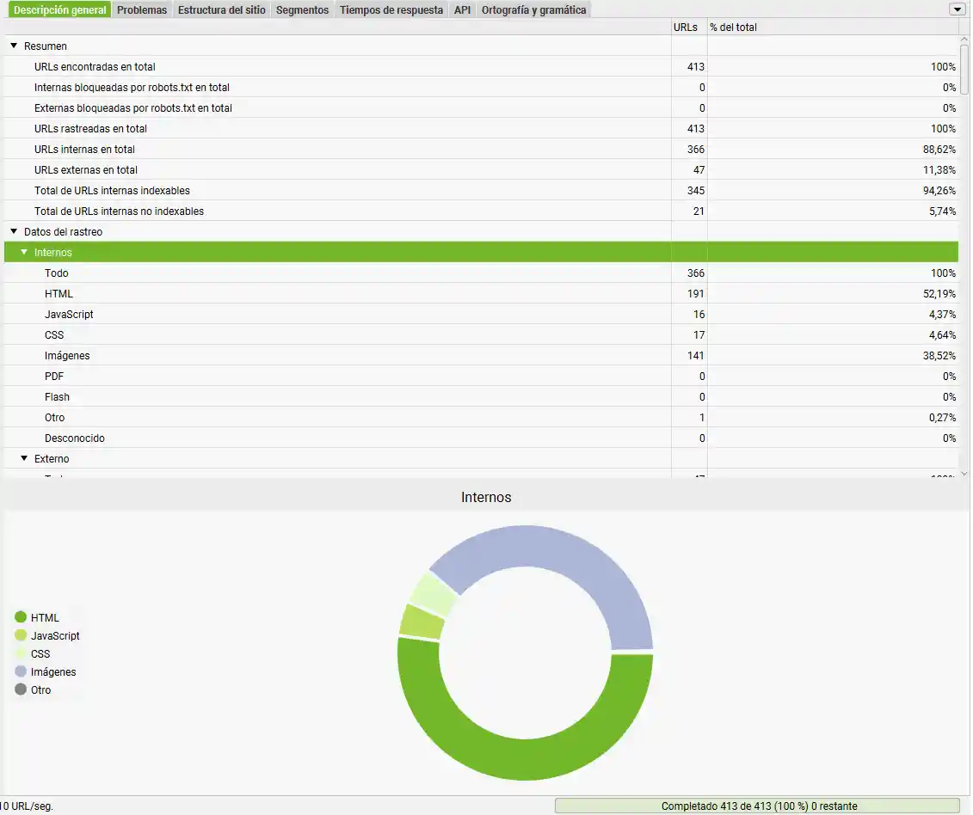Image resolution: width=973 pixels, height=815 pixels.
Task: Click the Otro legend gray dot
Action: (x=21, y=689)
